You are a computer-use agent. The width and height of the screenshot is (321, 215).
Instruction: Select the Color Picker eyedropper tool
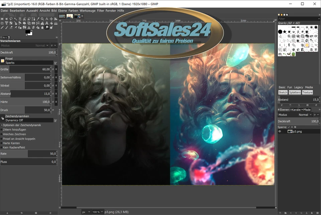38,19
